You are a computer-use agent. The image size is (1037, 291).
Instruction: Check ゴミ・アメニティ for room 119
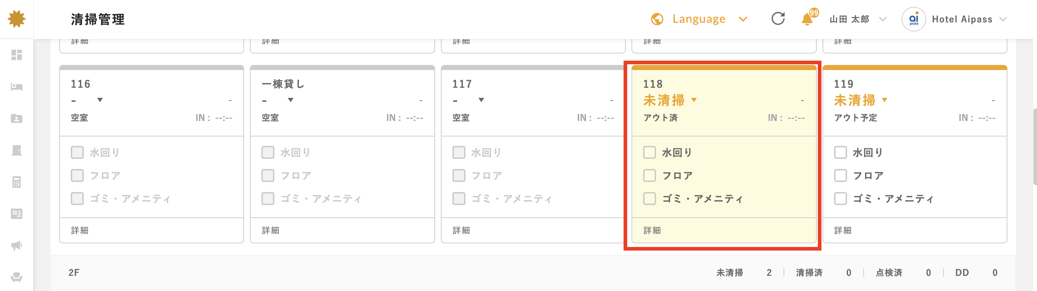pos(840,199)
